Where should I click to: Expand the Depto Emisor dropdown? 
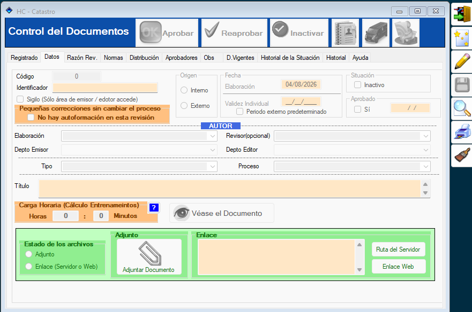tap(213, 150)
